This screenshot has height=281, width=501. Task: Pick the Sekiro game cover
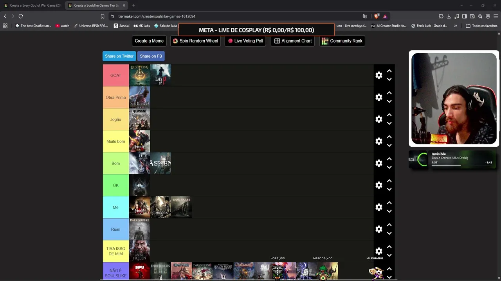coord(140,97)
